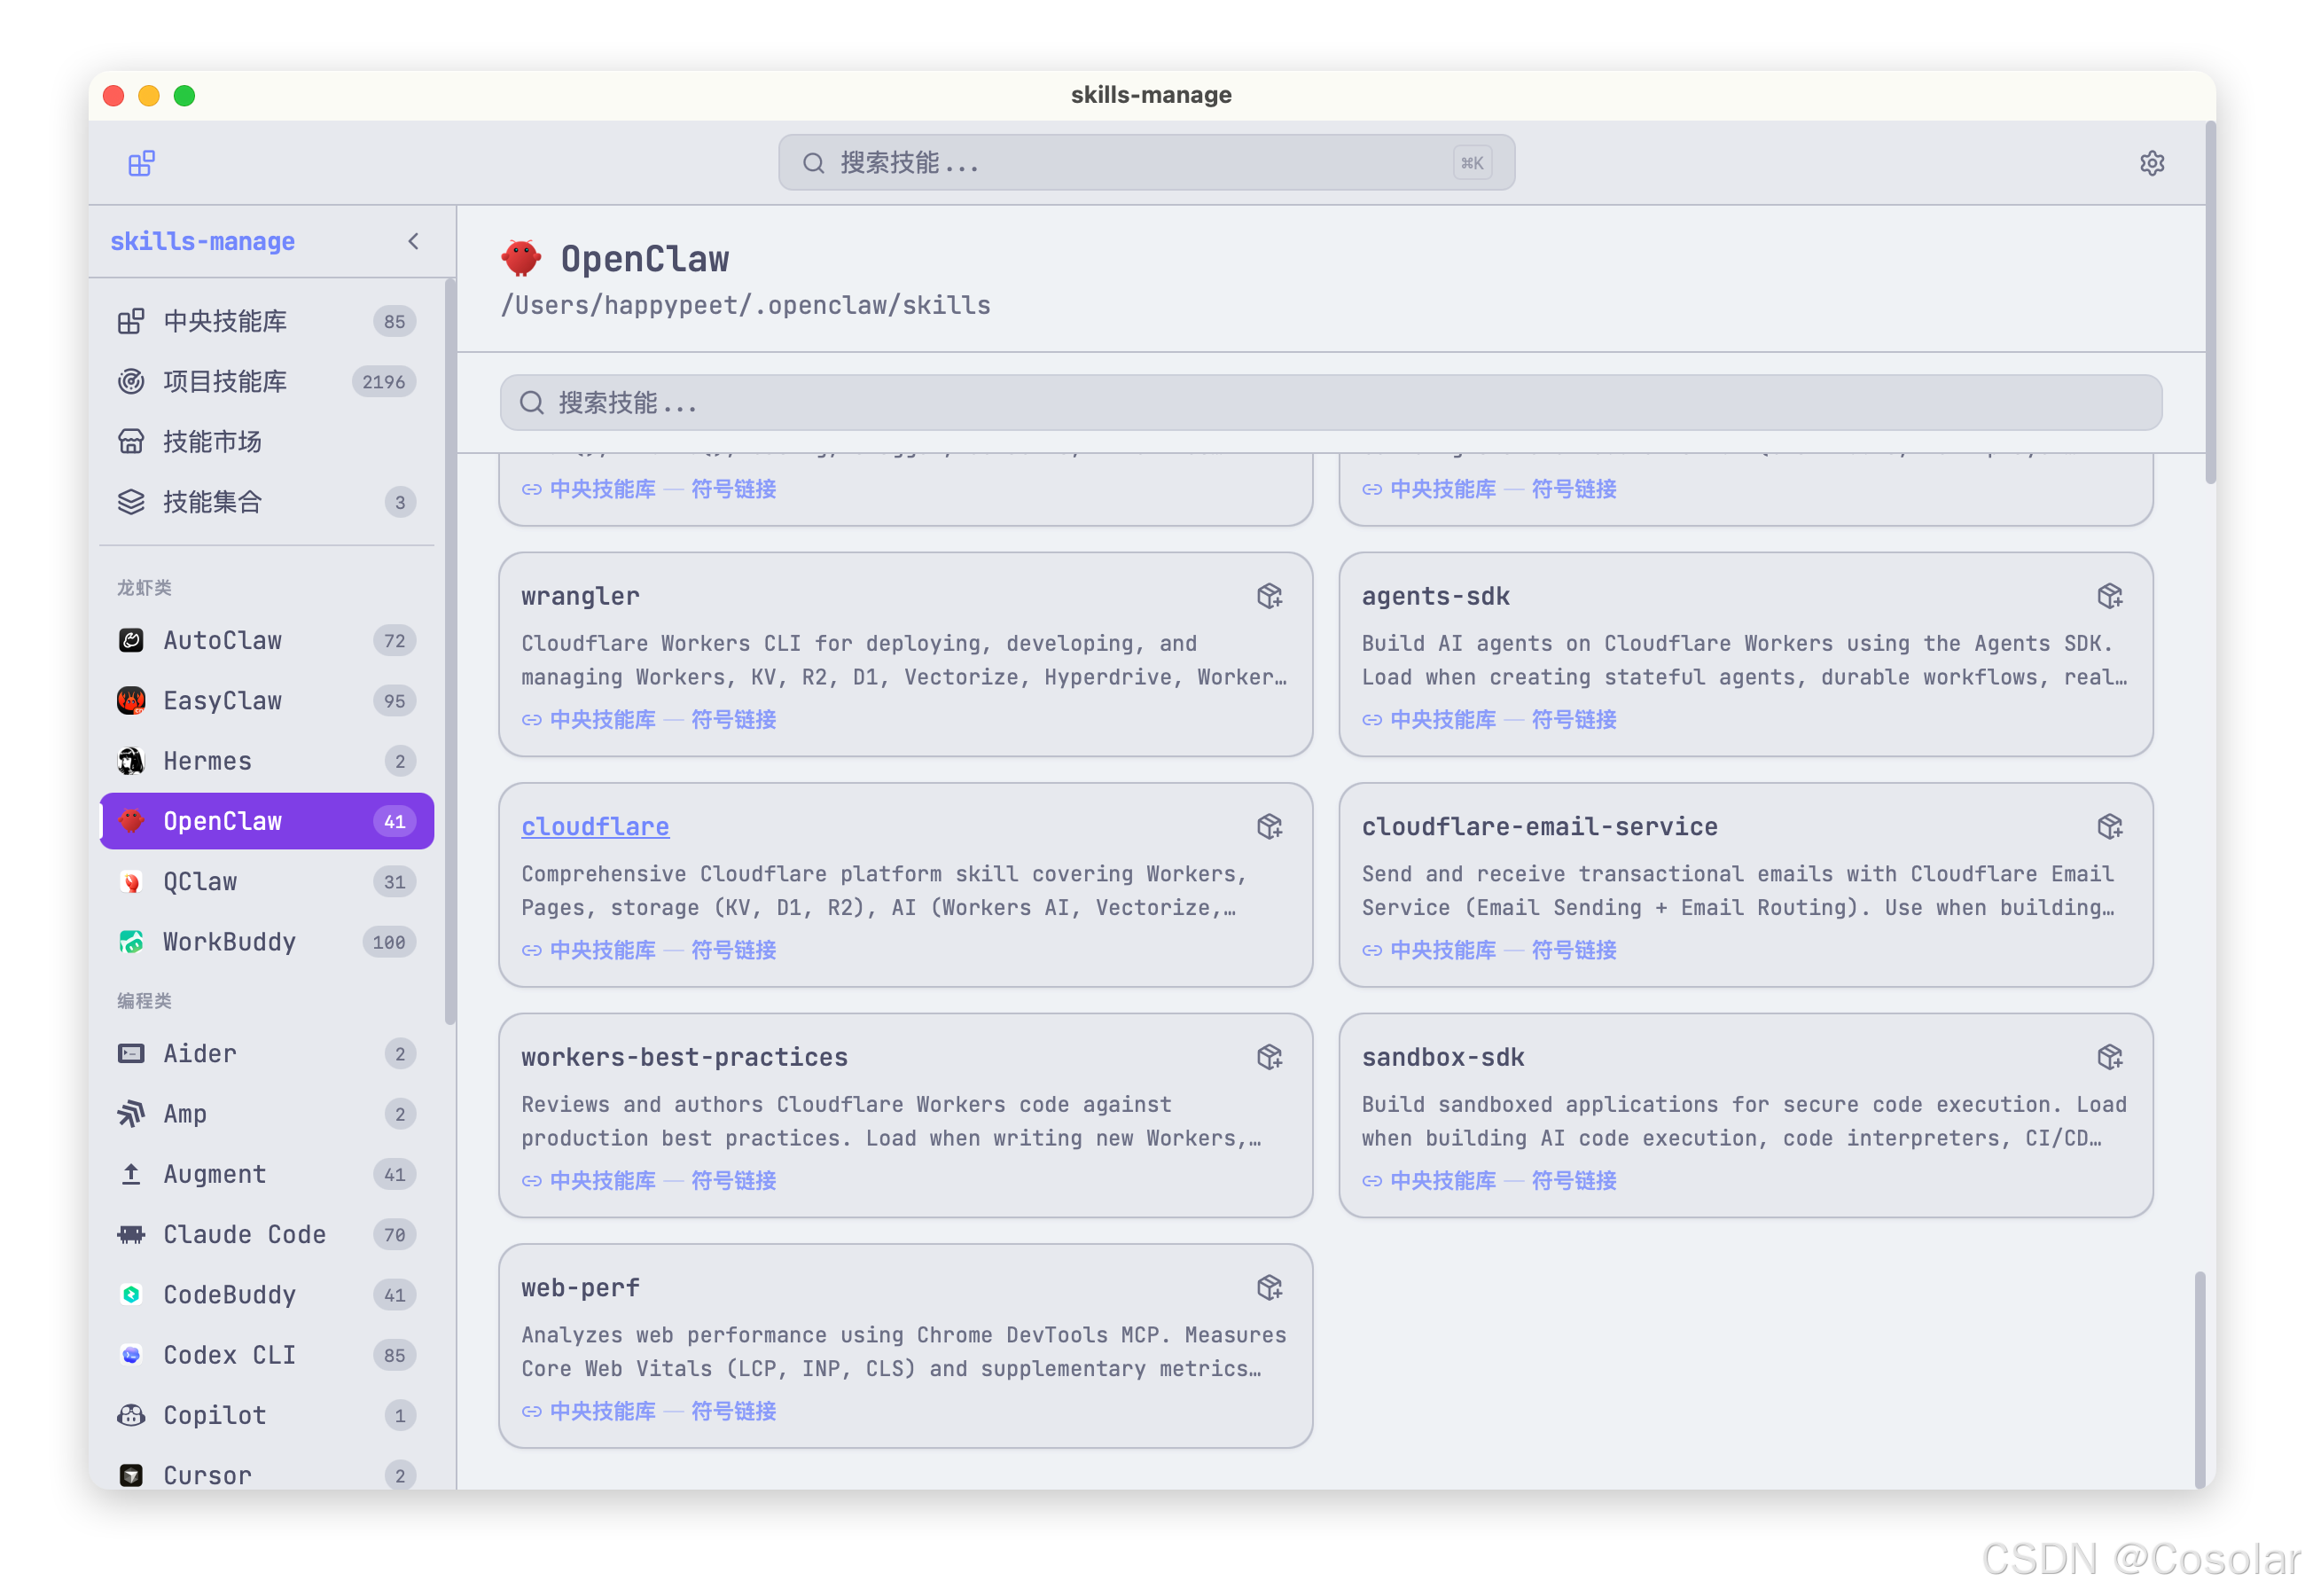Viewport: 2305px width, 1596px height.
Task: Select Cursor in the sidebar
Action: coord(267,1474)
